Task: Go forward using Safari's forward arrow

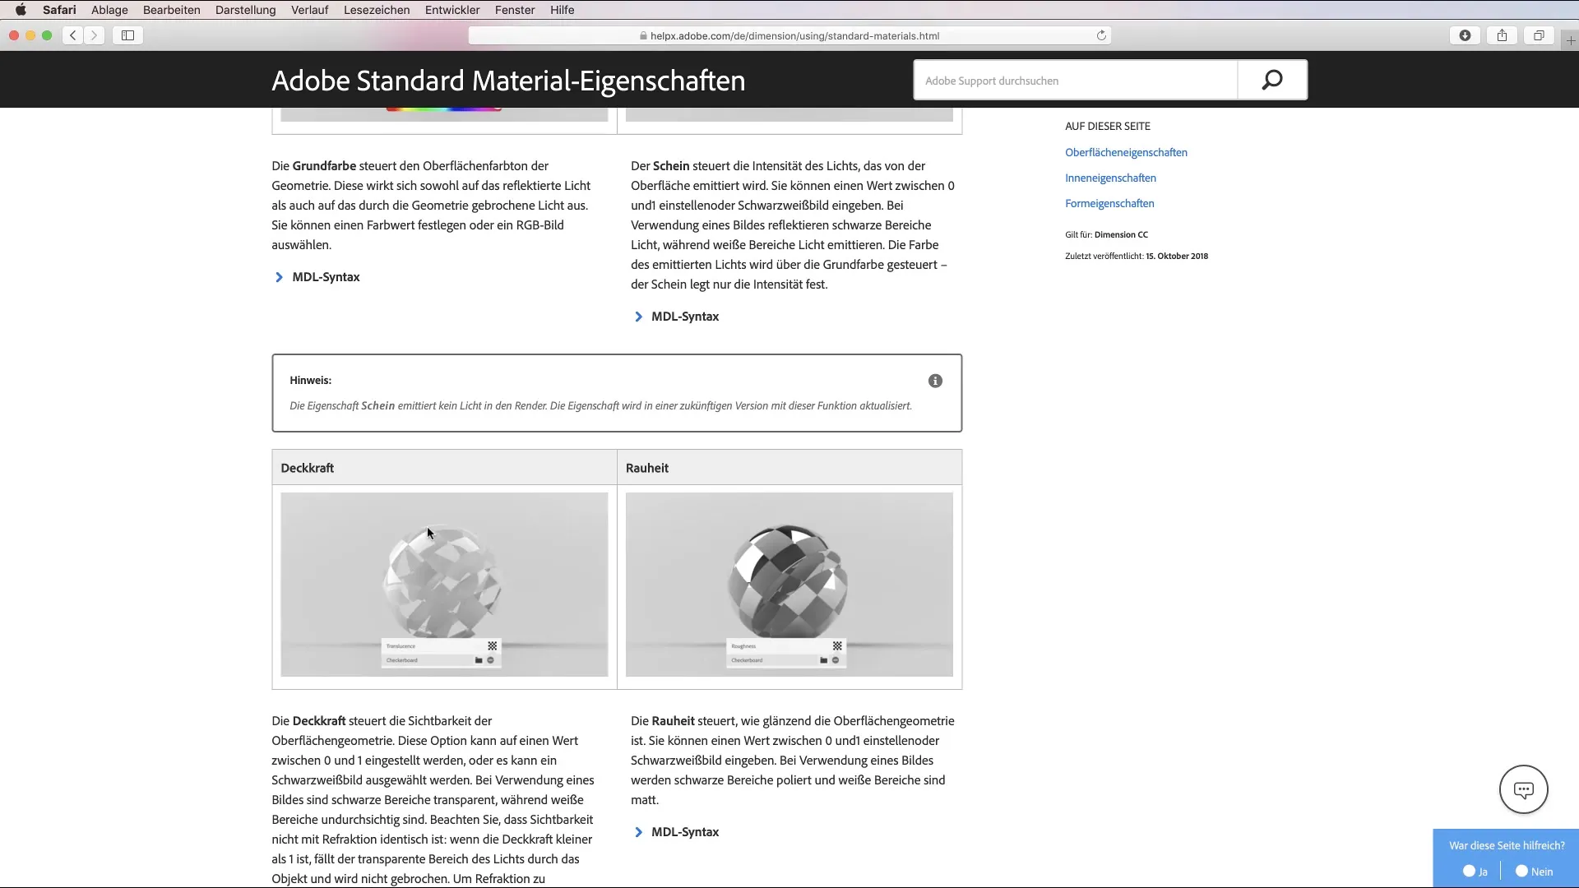Action: [x=94, y=35]
